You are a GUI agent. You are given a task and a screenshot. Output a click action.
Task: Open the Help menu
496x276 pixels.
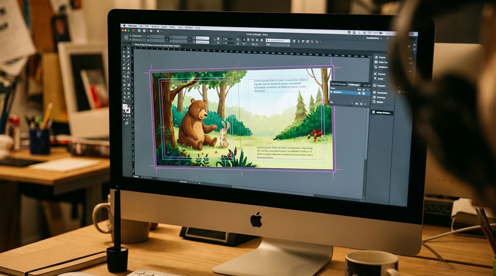click(x=198, y=28)
